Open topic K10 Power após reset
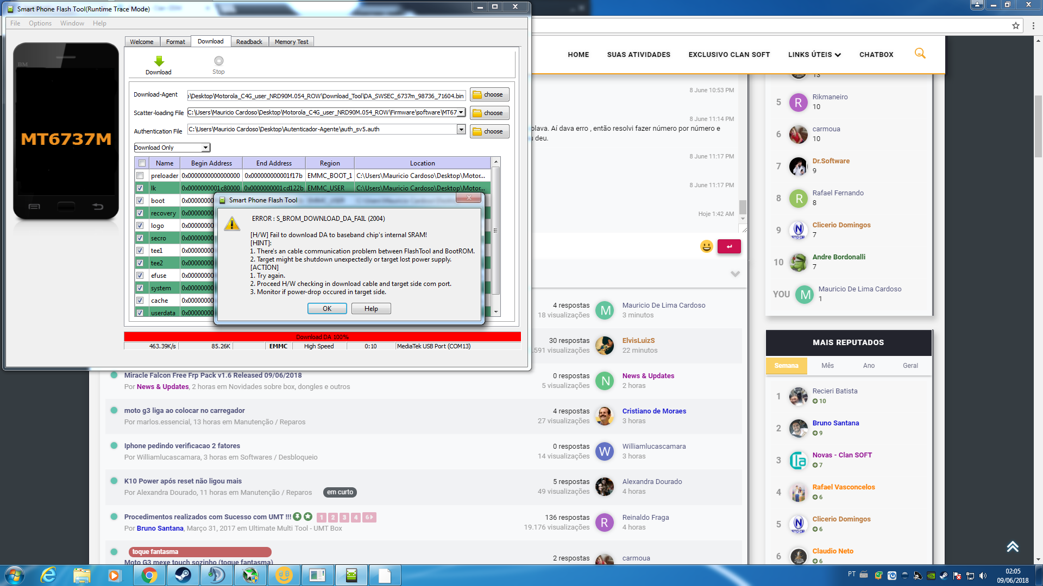Image resolution: width=1043 pixels, height=586 pixels. tap(183, 481)
